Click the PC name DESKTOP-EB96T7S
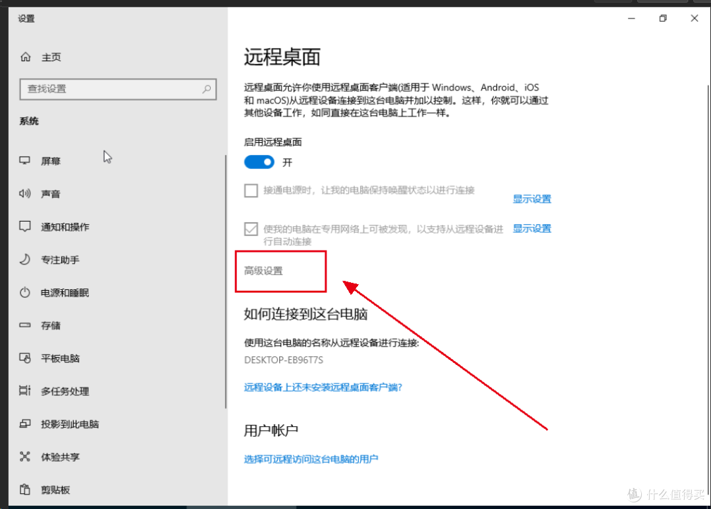The width and height of the screenshot is (711, 509). point(283,360)
